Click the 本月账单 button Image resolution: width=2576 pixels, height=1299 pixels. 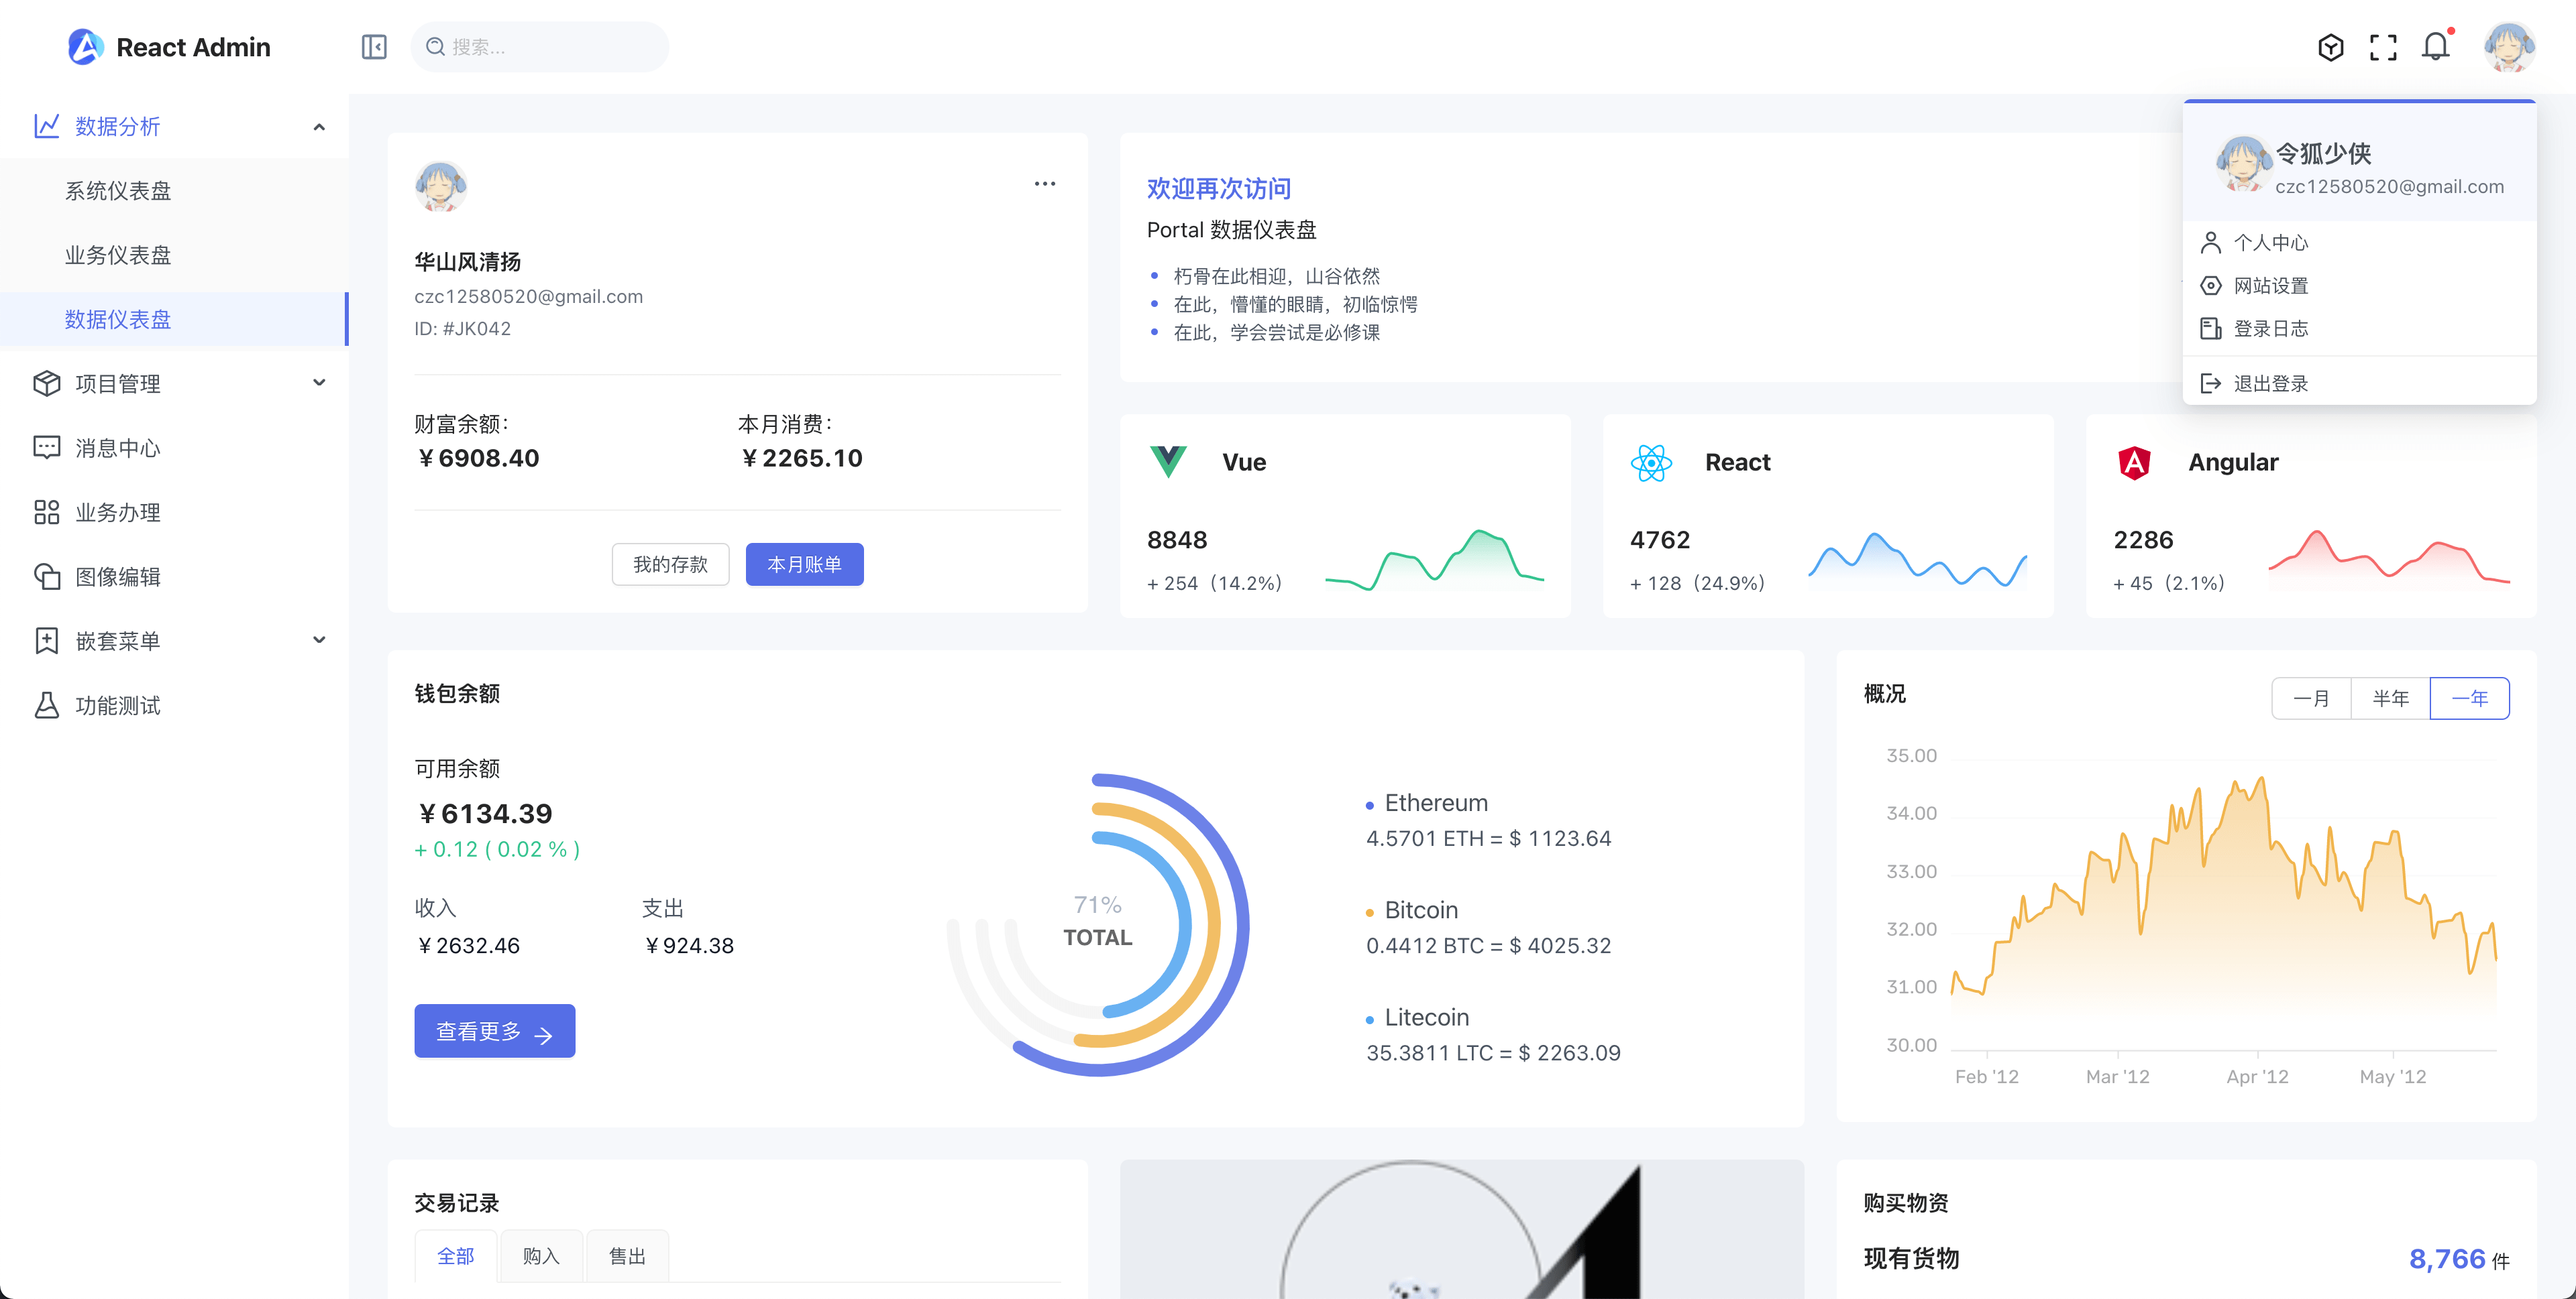[804, 564]
